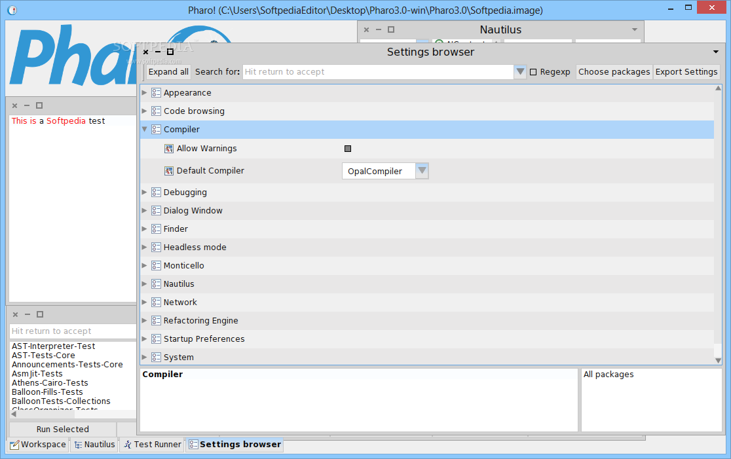This screenshot has width=731, height=459.
Task: Expand the Network tree node
Action: click(x=145, y=302)
